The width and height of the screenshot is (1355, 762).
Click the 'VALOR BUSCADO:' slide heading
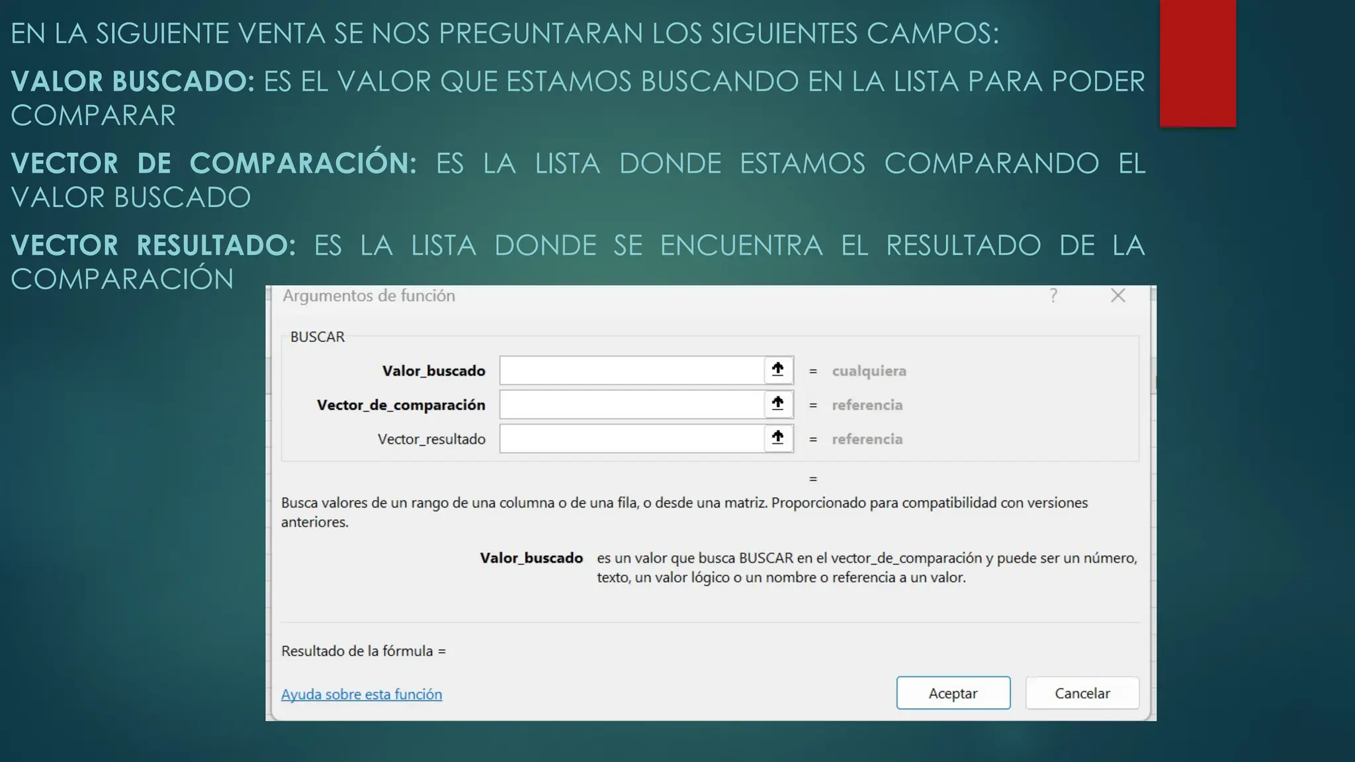(133, 81)
